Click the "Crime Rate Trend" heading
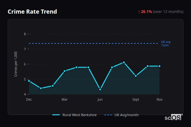Screen dimensions: 191x127 pyautogui.click(x=32, y=12)
